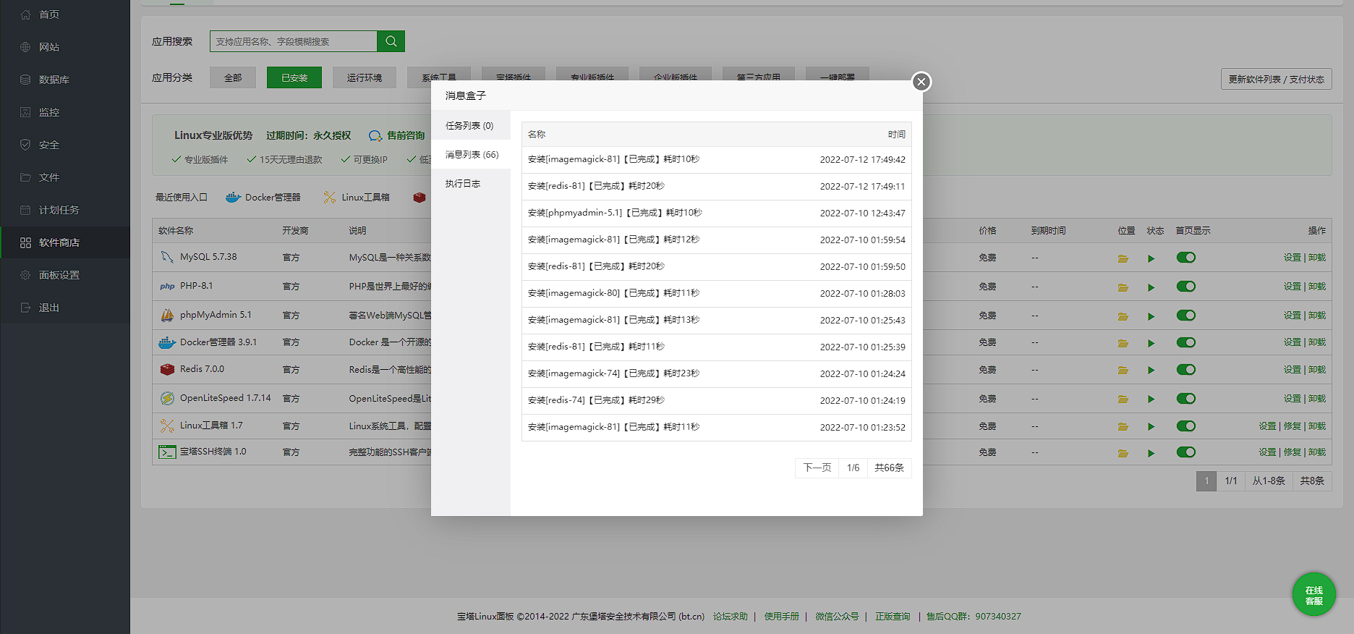Open the 执行日志 tab
The width and height of the screenshot is (1354, 634).
pyautogui.click(x=463, y=184)
